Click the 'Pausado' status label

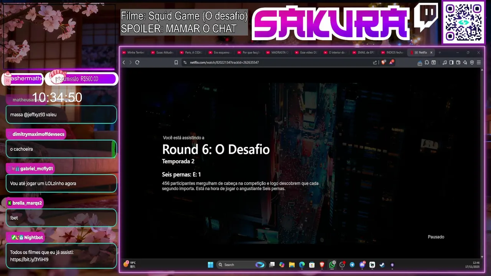(x=436, y=237)
